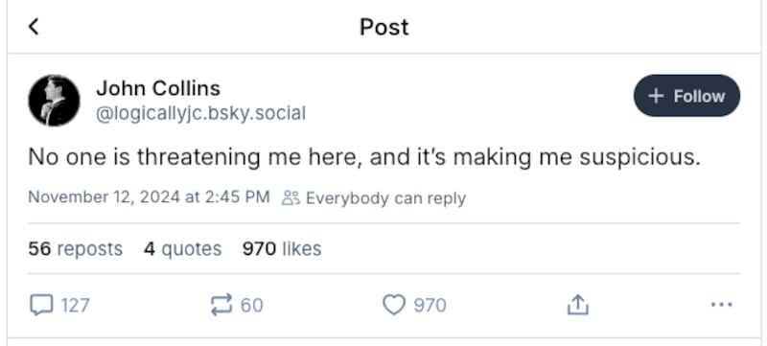Like the post with heart icon
This screenshot has width=767, height=346.
(394, 305)
